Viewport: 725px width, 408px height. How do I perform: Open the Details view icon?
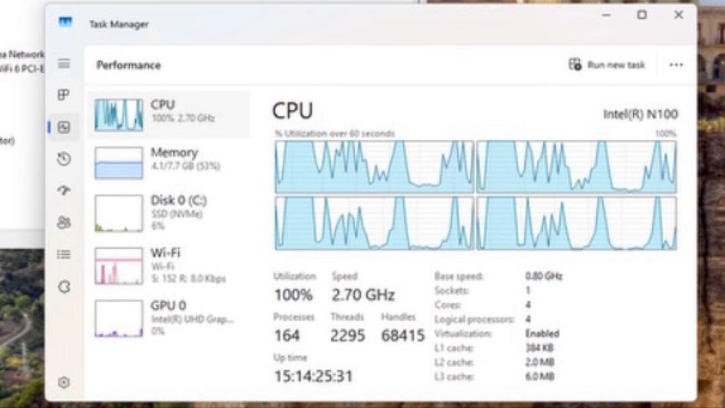64,253
